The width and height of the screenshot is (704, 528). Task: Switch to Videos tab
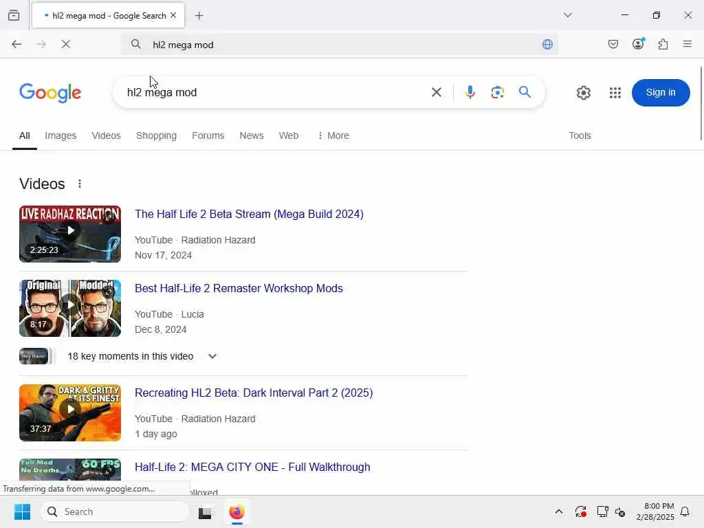click(x=106, y=135)
